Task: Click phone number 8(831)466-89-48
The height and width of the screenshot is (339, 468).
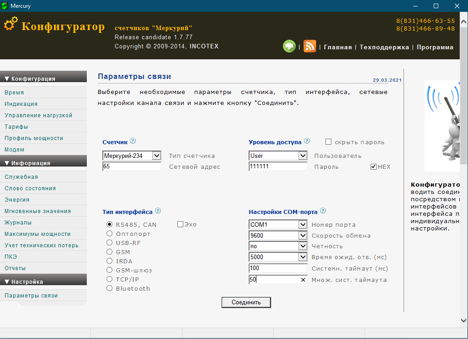Action: click(425, 29)
